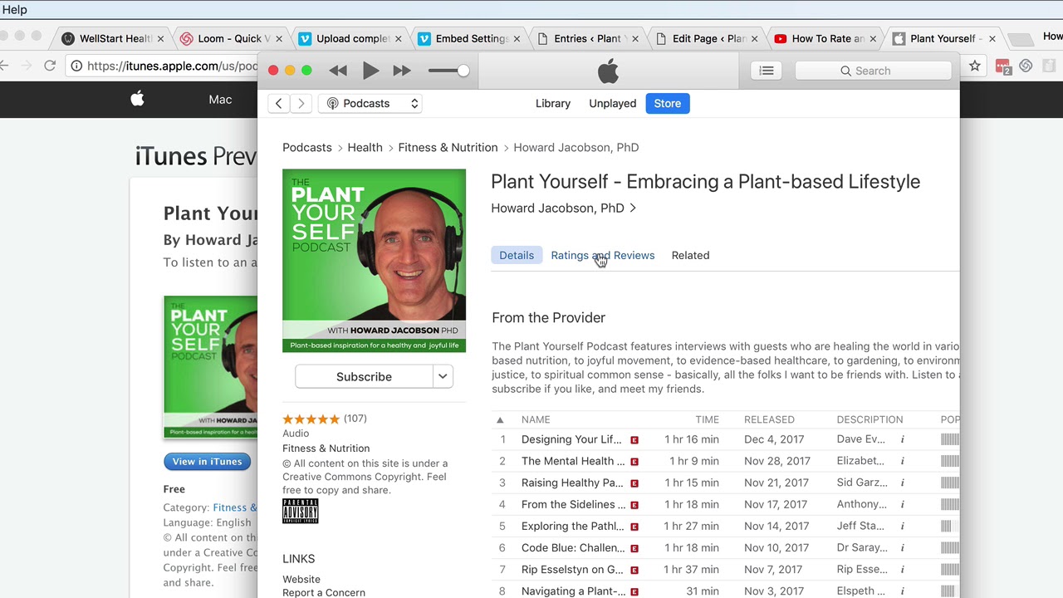Open the Podcasts media picker dropdown
Screen dimensions: 1063x598
372,103
